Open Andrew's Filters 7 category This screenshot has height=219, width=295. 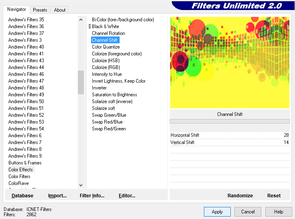tap(25, 142)
